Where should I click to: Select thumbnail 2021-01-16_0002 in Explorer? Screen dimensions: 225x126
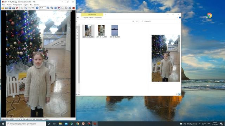tap(102, 31)
